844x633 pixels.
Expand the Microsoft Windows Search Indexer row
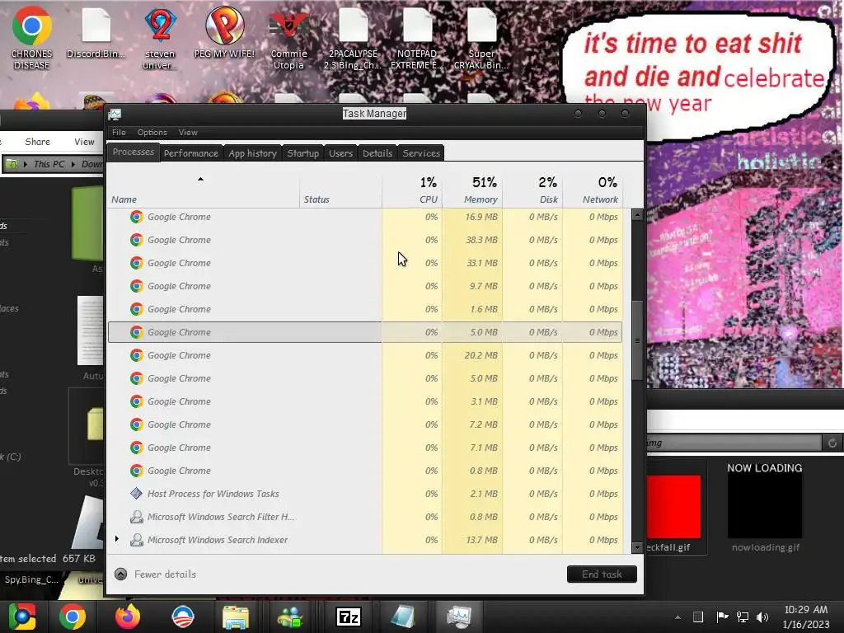(x=117, y=539)
